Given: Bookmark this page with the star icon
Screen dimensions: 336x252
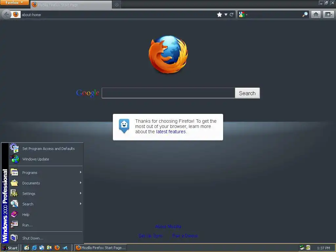Looking at the screenshot, I should [220, 14].
